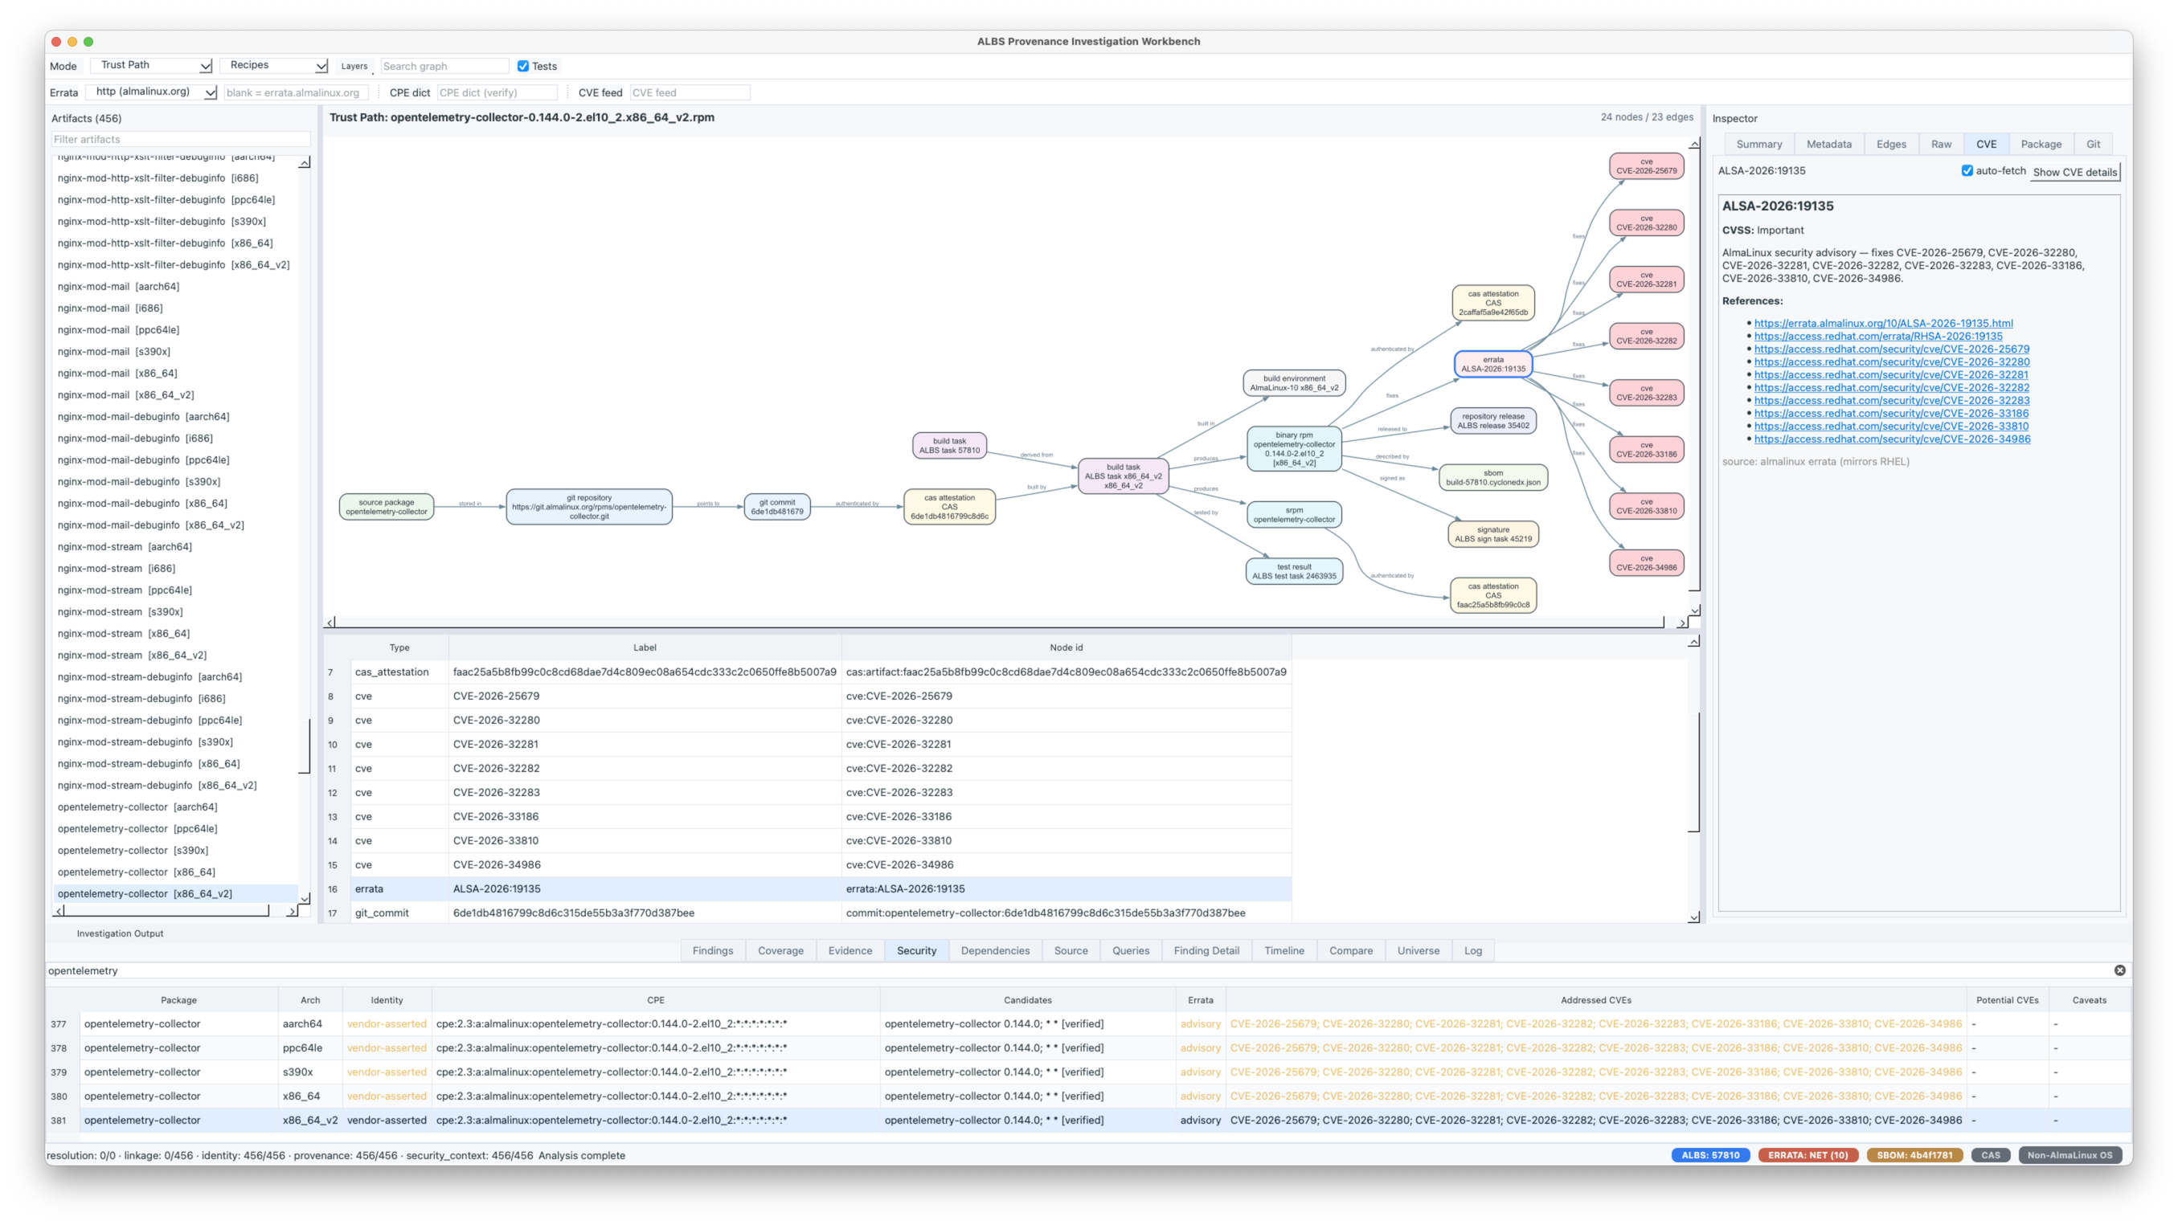Click the Show CVE details button
The image size is (2178, 1225).
click(2075, 172)
